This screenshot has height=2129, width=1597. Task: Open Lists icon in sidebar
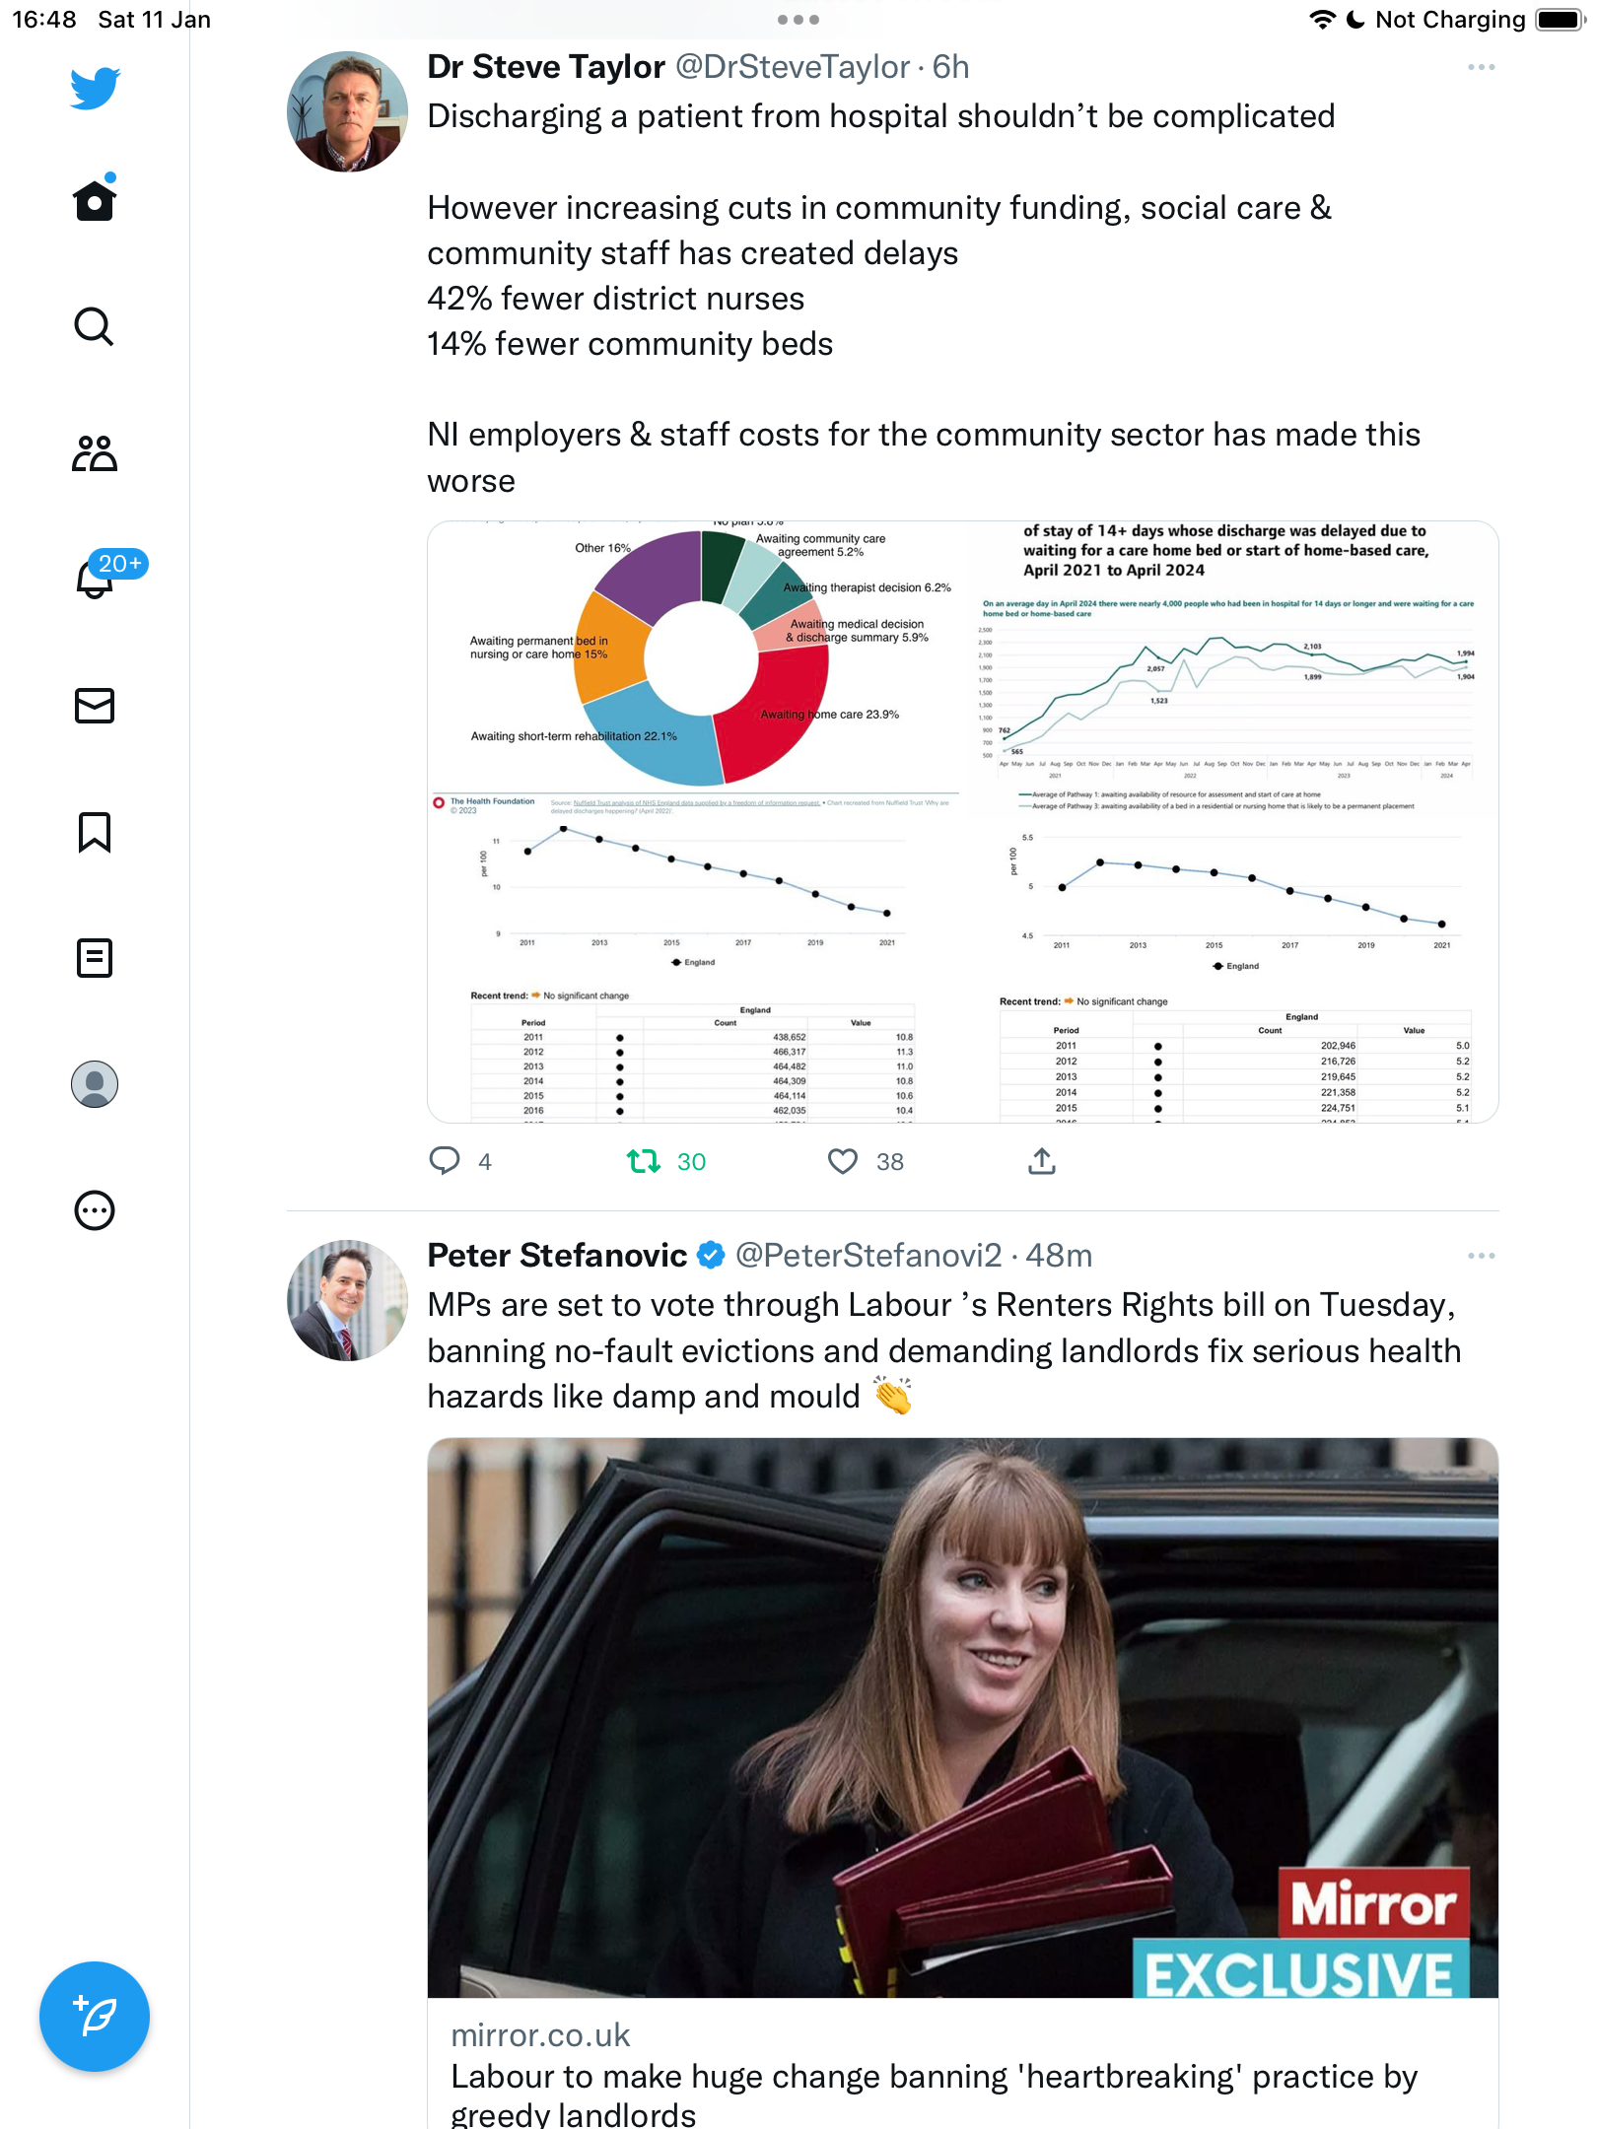95,958
